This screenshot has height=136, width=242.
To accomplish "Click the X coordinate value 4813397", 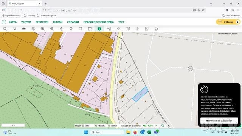I will [101, 126].
